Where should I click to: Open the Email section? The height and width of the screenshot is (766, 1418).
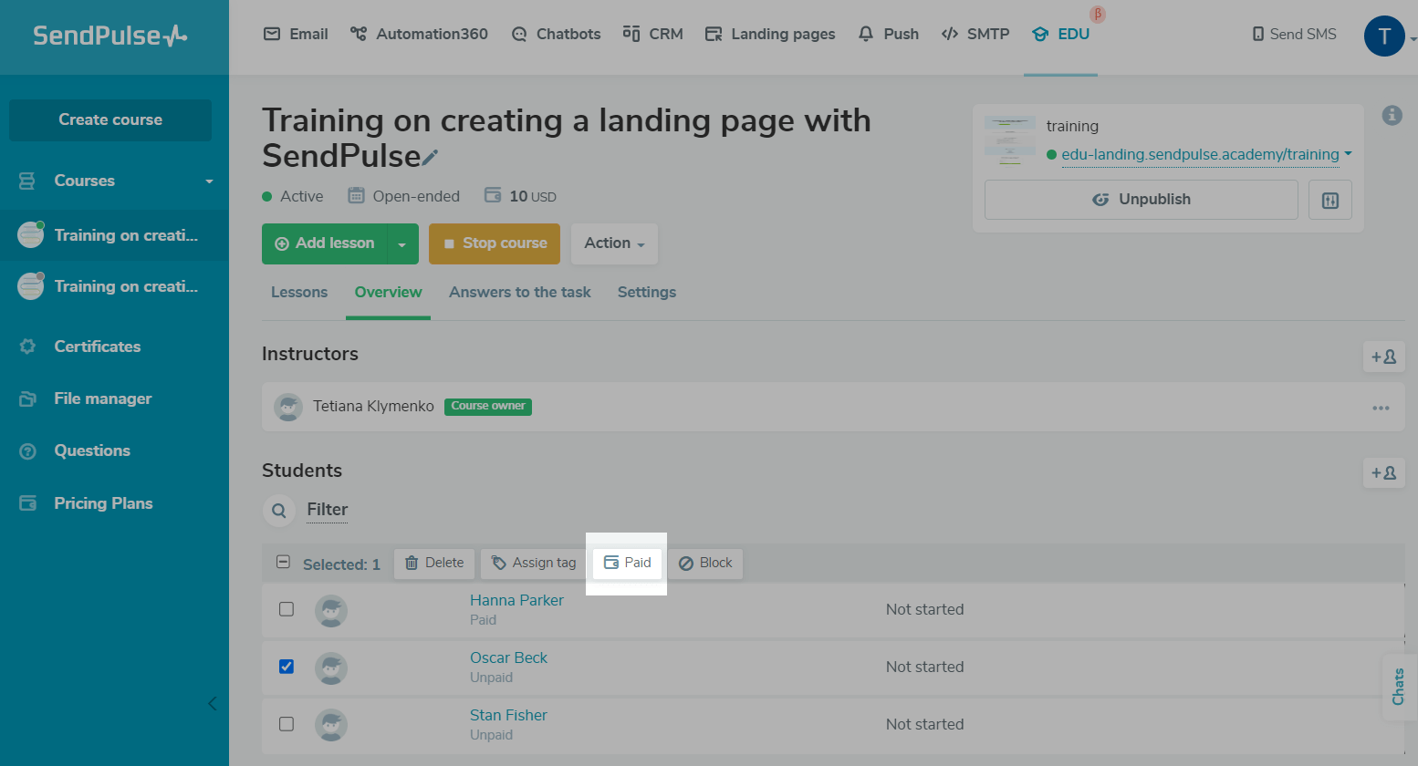tap(296, 34)
